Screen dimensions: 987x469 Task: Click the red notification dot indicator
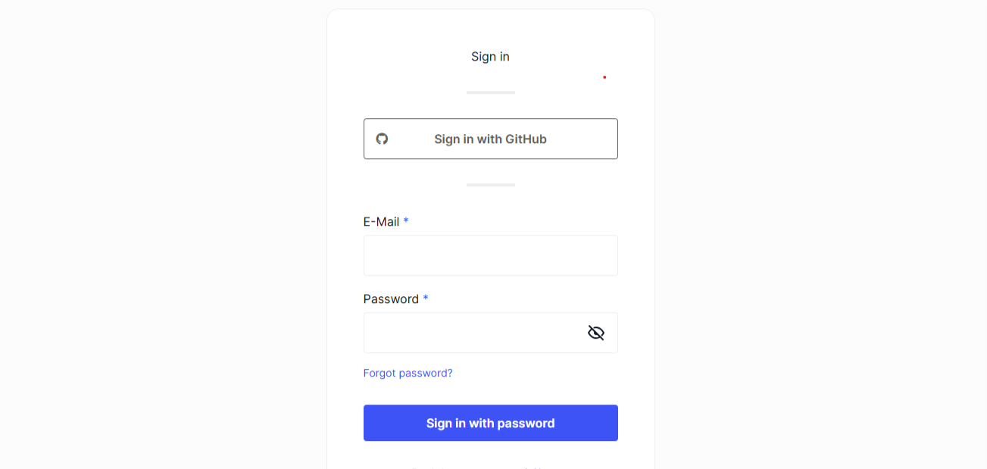coord(604,77)
